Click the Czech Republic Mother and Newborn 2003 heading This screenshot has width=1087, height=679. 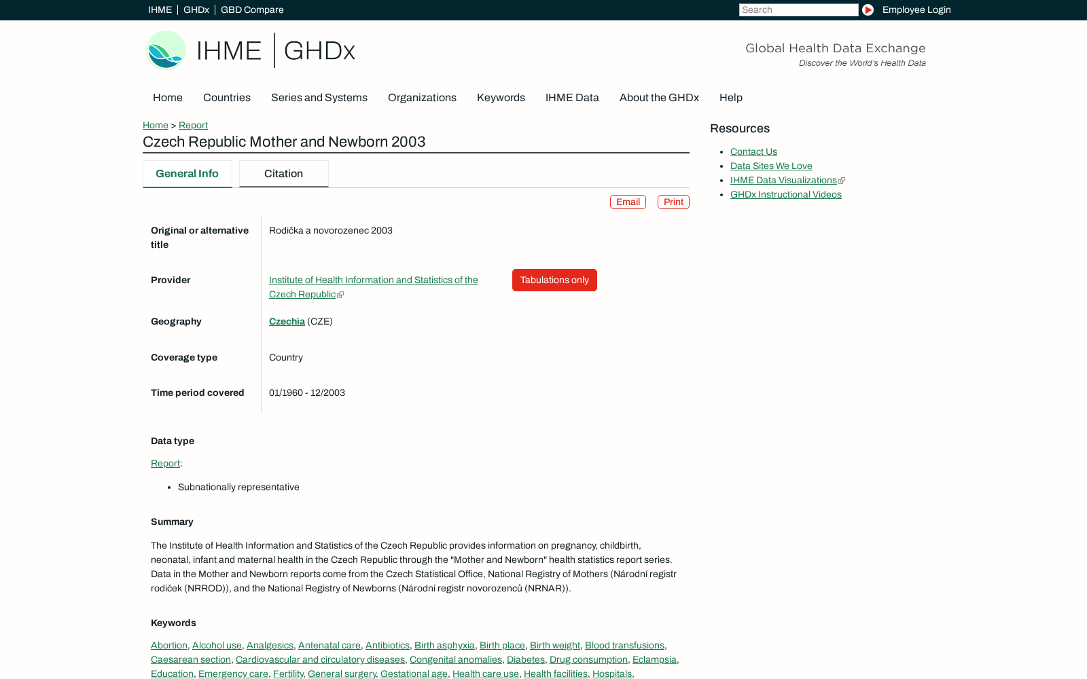284,142
